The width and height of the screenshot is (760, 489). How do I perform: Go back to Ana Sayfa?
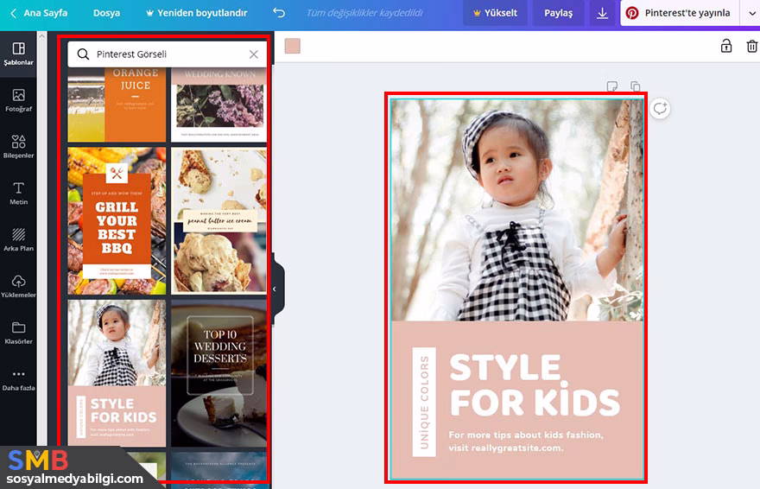pyautogui.click(x=39, y=13)
